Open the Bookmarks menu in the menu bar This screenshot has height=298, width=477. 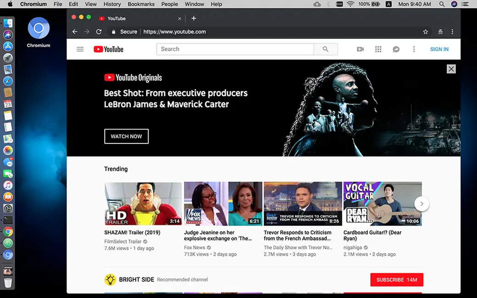click(141, 4)
